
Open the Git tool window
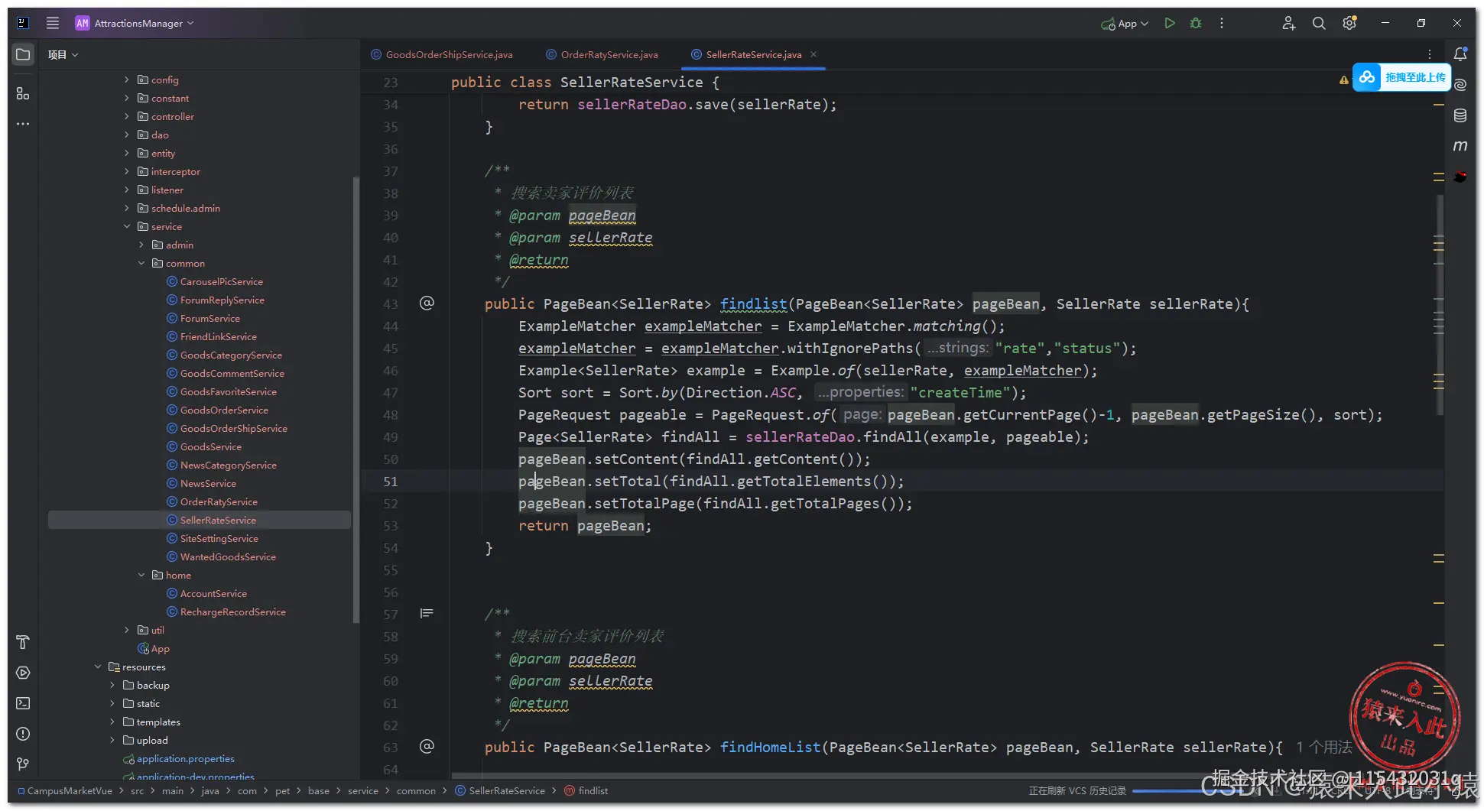point(23,764)
